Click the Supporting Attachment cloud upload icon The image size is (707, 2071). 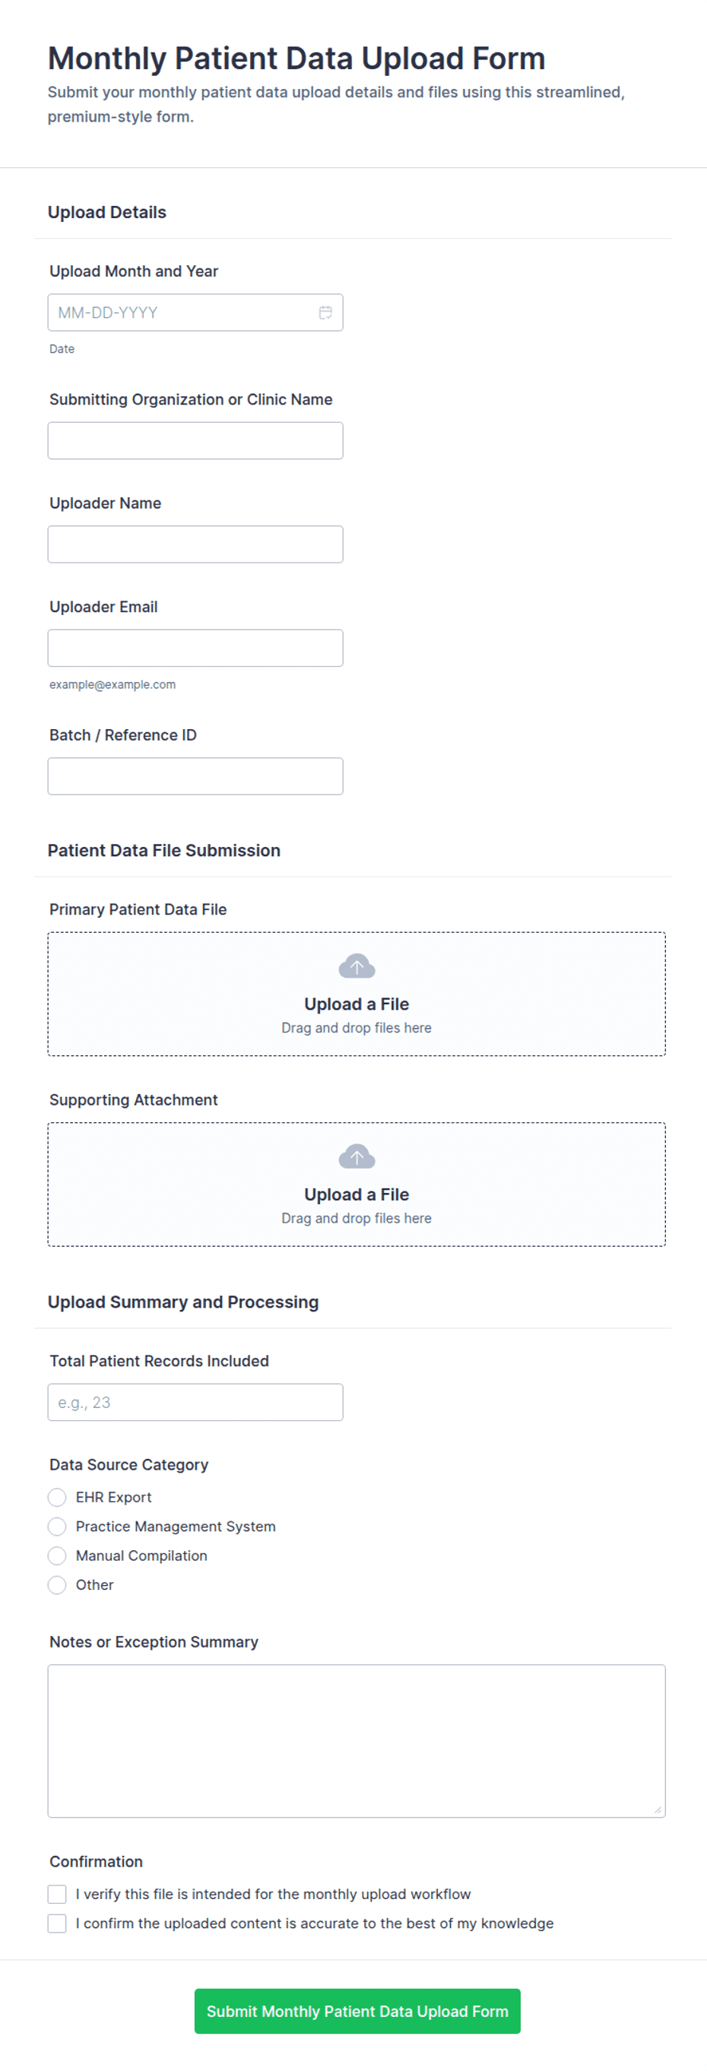pos(357,1156)
